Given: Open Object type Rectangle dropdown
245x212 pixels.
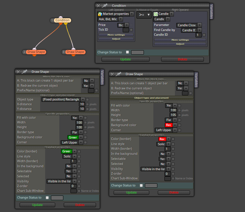Looking at the screenshot, I should (83, 99).
